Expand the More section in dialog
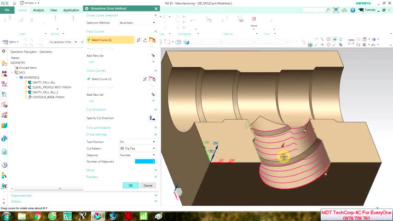The image size is (393, 221). pyautogui.click(x=156, y=170)
